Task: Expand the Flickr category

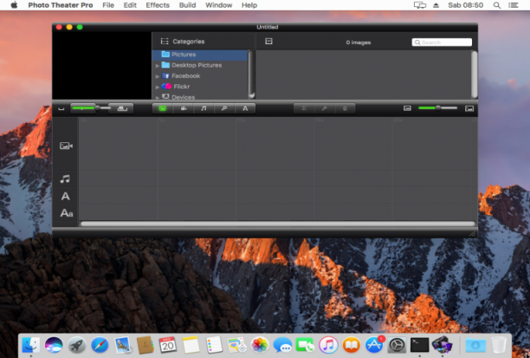Action: tap(157, 87)
